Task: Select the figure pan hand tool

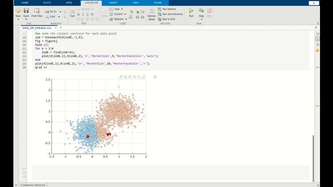Action: click(x=130, y=77)
